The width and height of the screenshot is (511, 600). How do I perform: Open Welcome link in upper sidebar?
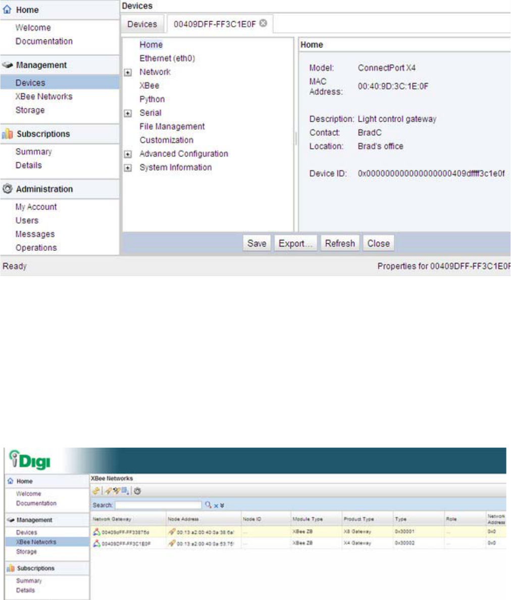click(33, 28)
